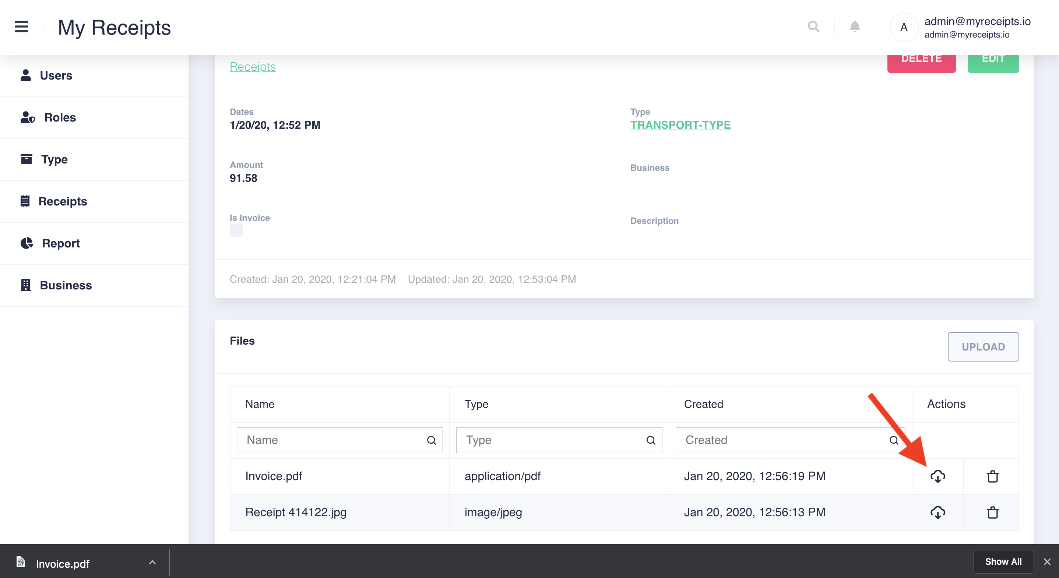Download Invoice.pdf via cloud icon
Image resolution: width=1059 pixels, height=578 pixels.
pos(938,476)
